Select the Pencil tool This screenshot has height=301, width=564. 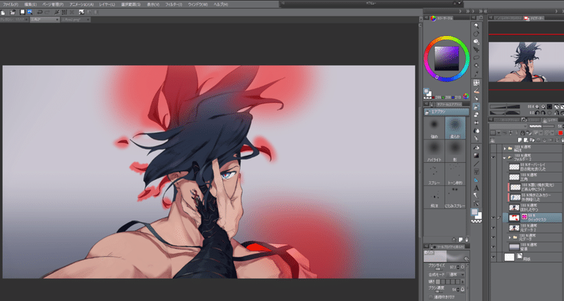click(x=477, y=91)
